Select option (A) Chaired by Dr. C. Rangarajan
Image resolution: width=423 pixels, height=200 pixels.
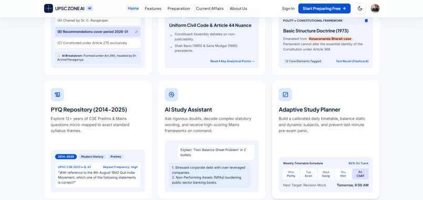98,20
